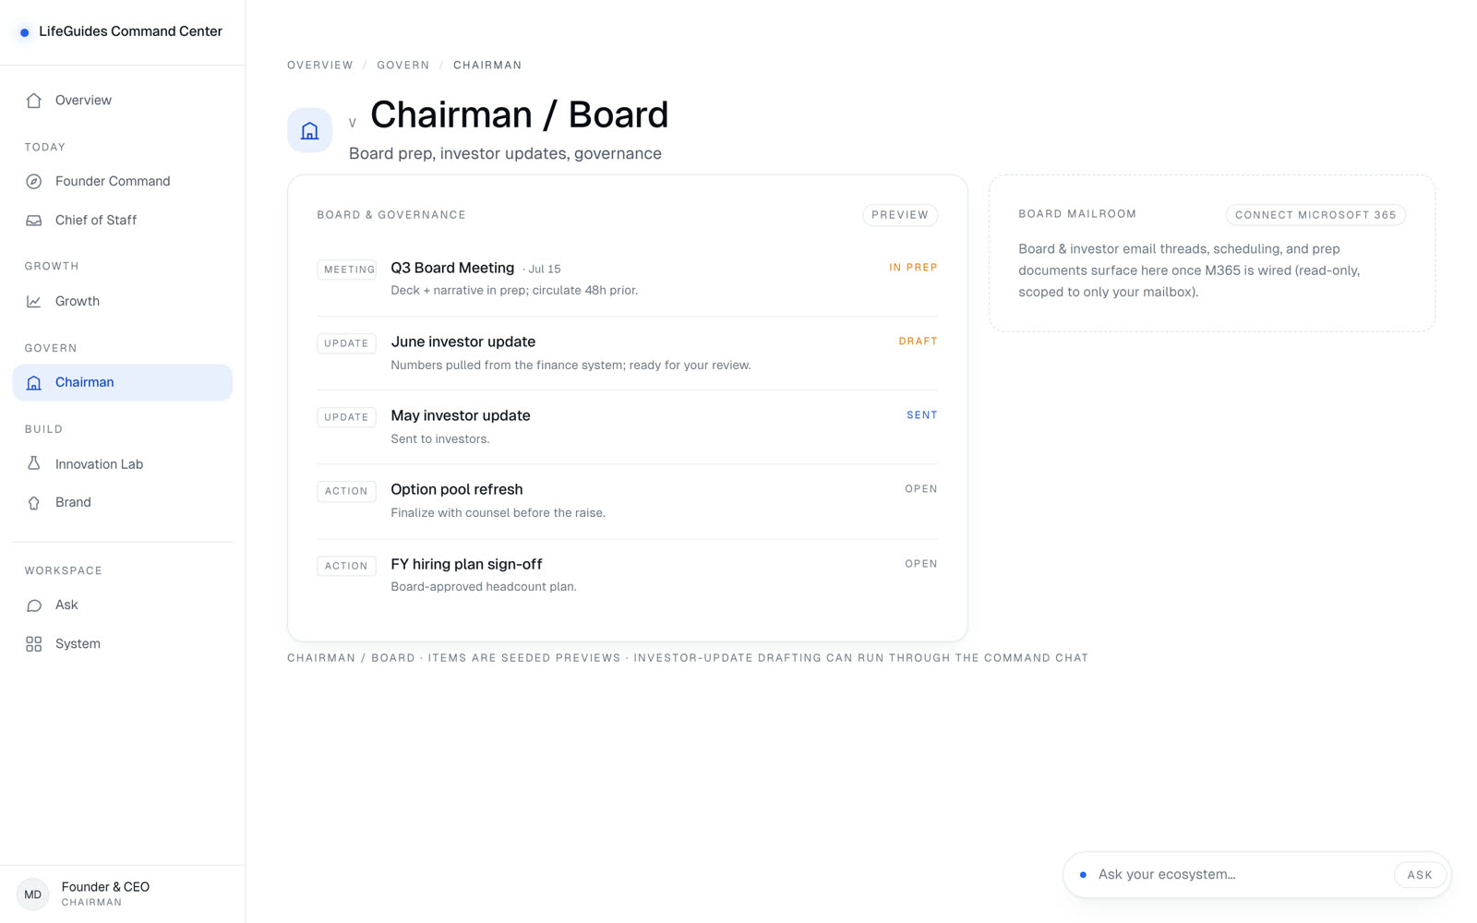
Task: Click the large Chairman page header icon
Action: [310, 130]
